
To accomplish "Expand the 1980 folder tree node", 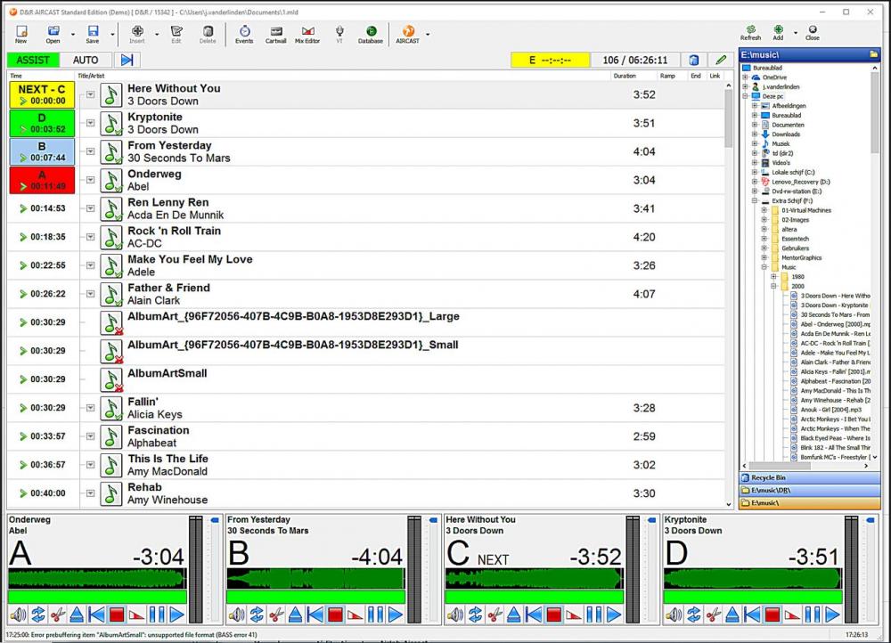I will pos(773,277).
